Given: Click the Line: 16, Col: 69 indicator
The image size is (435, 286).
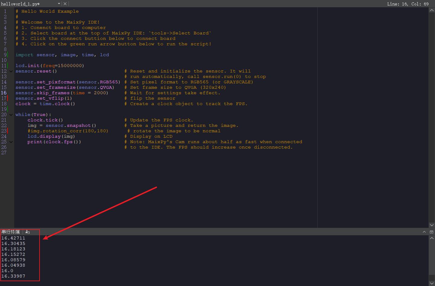Looking at the screenshot, I should pos(408,4).
